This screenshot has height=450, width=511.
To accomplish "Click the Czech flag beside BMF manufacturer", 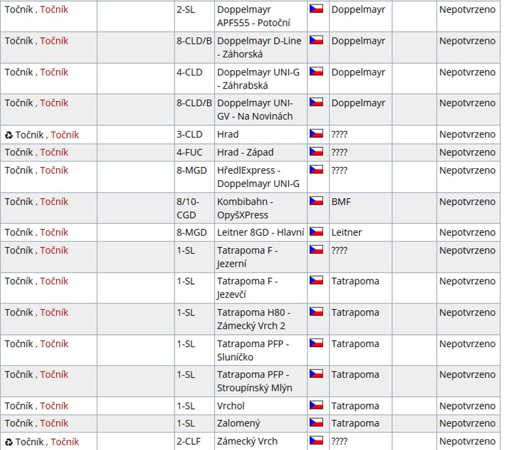I will pos(316,201).
